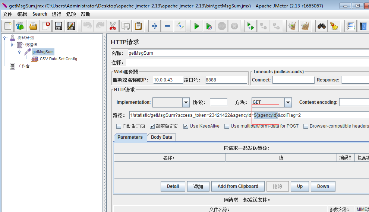The image size is (369, 212).
Task: Click the 添加 button
Action: pos(198,186)
